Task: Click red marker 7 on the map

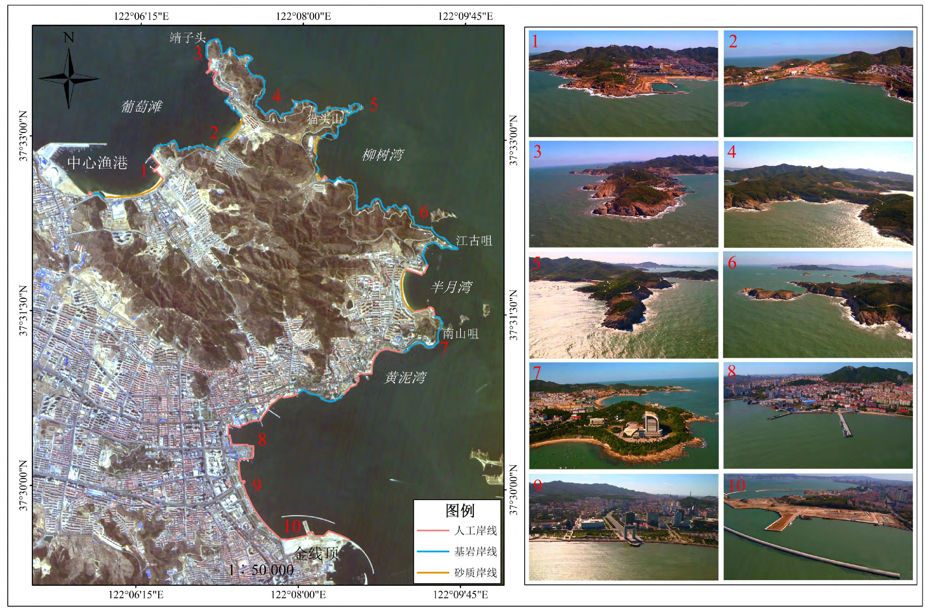Action: [x=444, y=348]
